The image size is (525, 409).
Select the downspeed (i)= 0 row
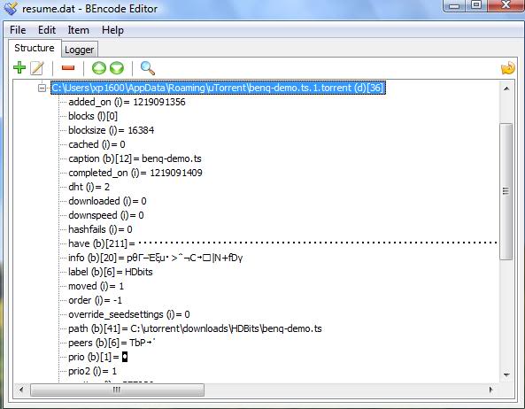106,215
